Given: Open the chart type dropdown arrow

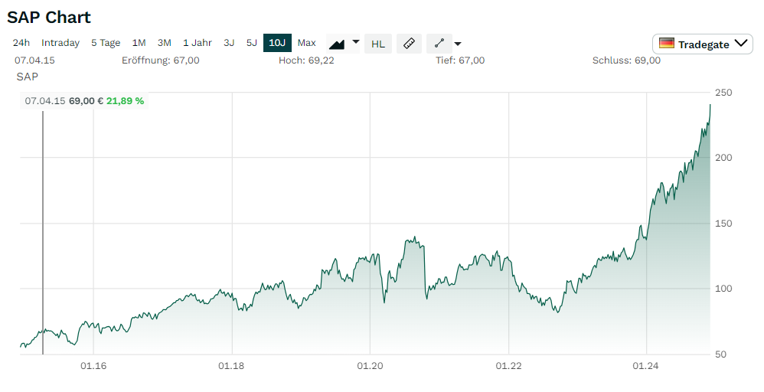Looking at the screenshot, I should pyautogui.click(x=356, y=43).
